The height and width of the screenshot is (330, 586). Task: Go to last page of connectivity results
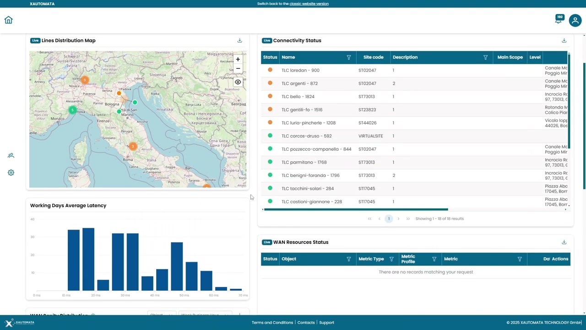(x=408, y=219)
